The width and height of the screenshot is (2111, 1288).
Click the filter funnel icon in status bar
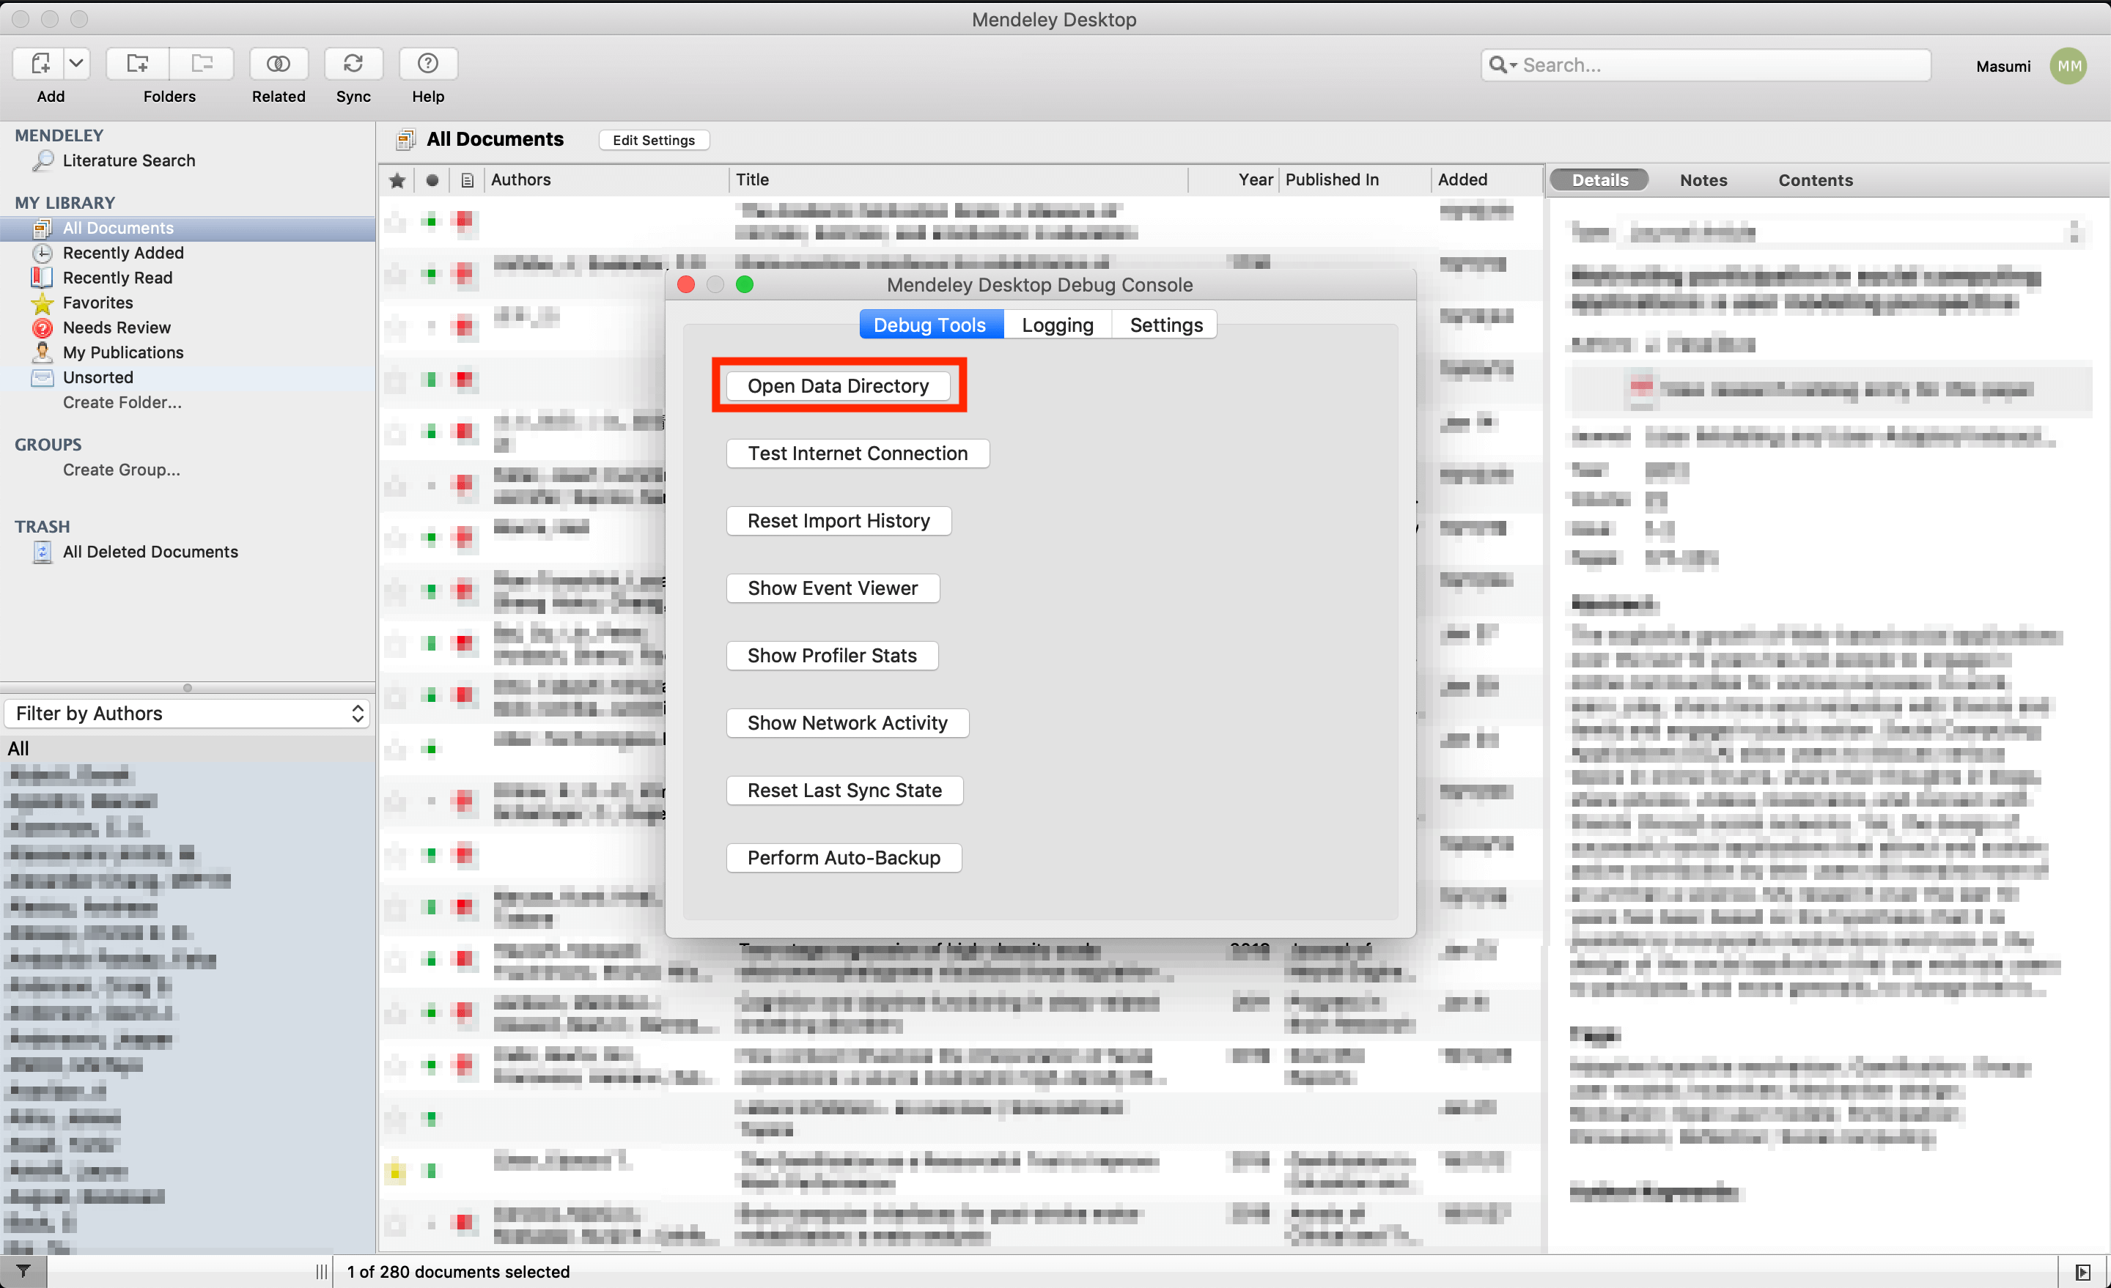coord(23,1272)
